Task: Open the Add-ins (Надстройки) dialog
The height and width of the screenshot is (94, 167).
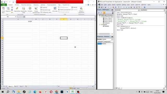Action: point(17,10)
